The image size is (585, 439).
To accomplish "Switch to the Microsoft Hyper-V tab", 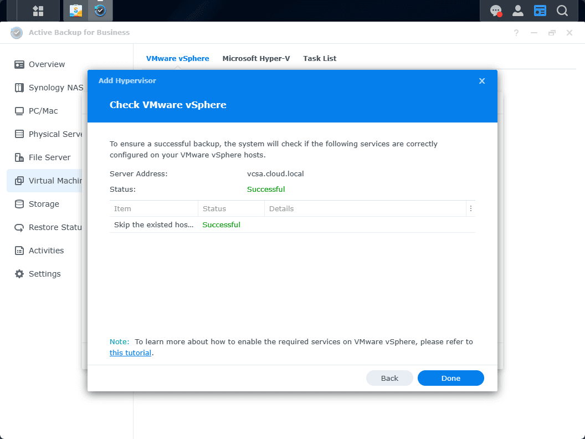I will tap(256, 59).
